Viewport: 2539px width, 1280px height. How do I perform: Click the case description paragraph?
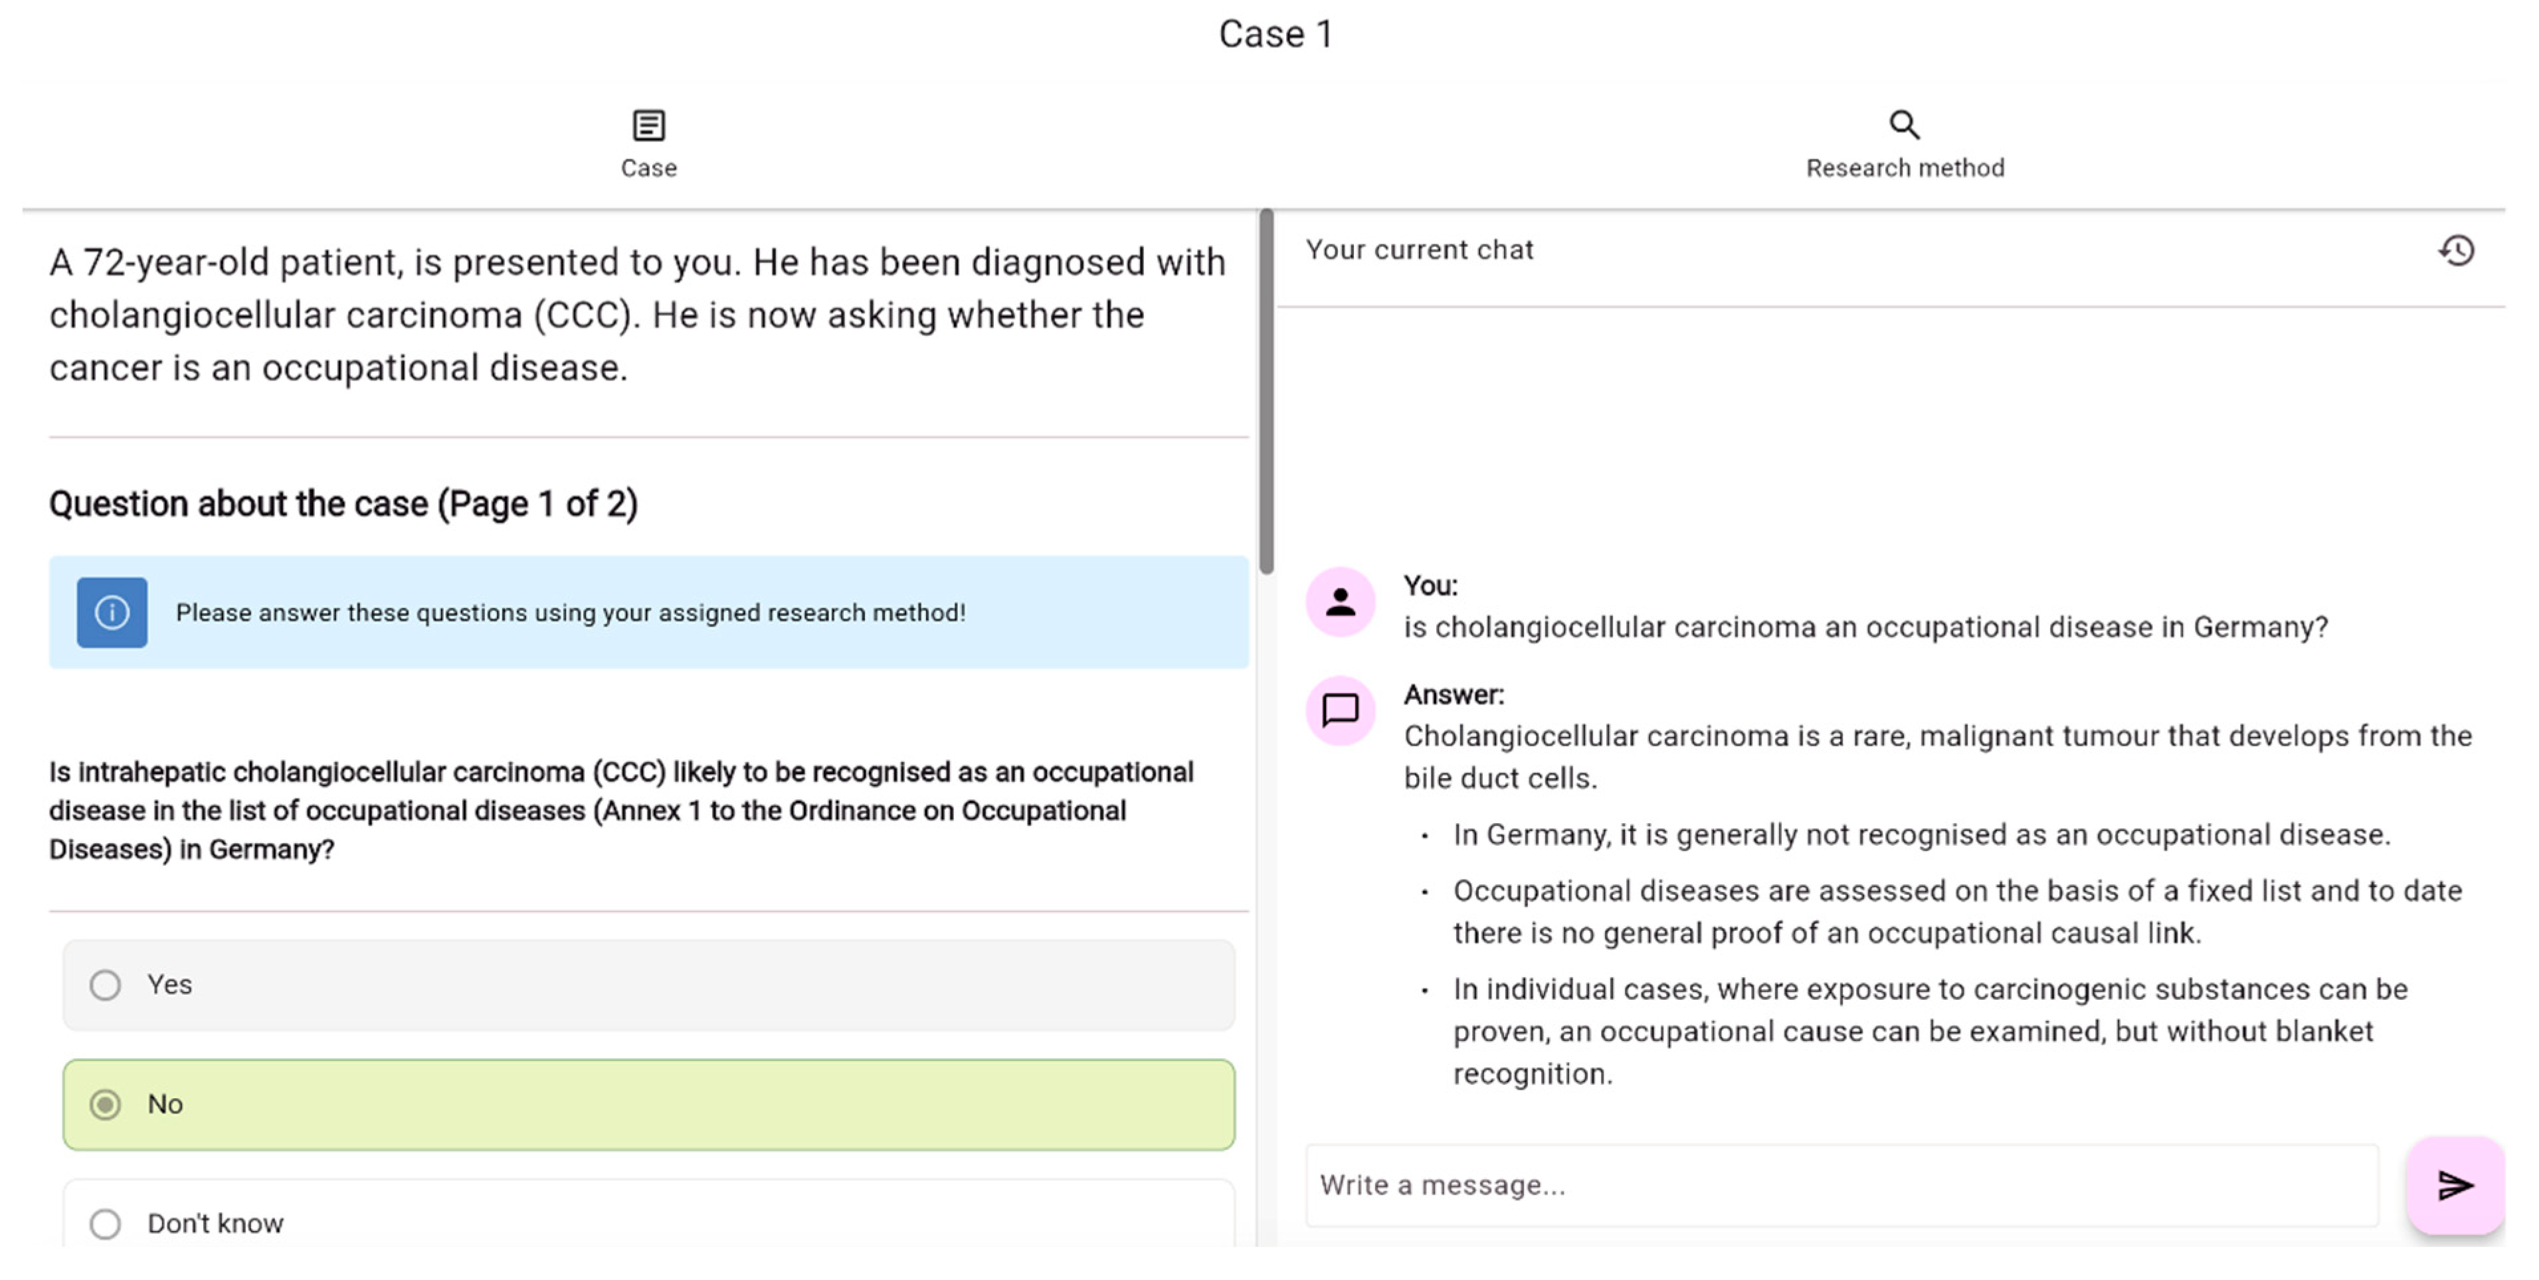(x=636, y=314)
